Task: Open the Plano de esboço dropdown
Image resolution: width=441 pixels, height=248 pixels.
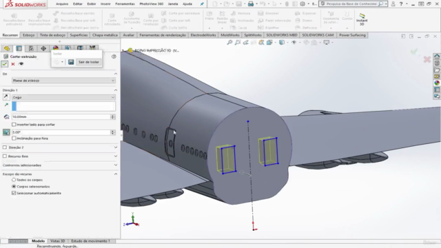Action: pos(63,81)
